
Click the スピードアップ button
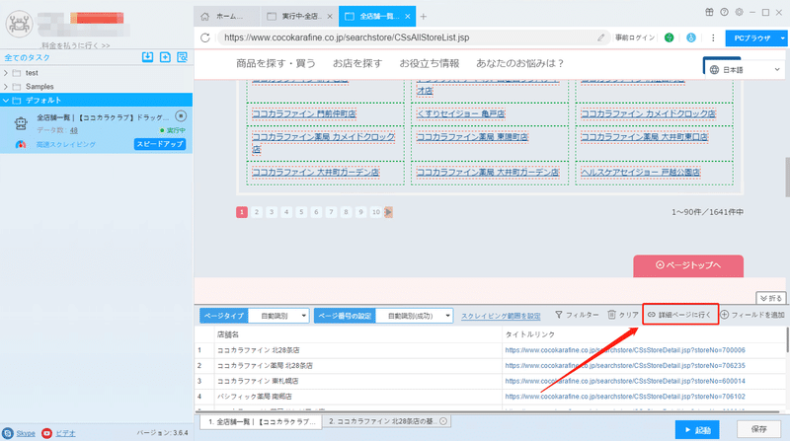pyautogui.click(x=160, y=144)
